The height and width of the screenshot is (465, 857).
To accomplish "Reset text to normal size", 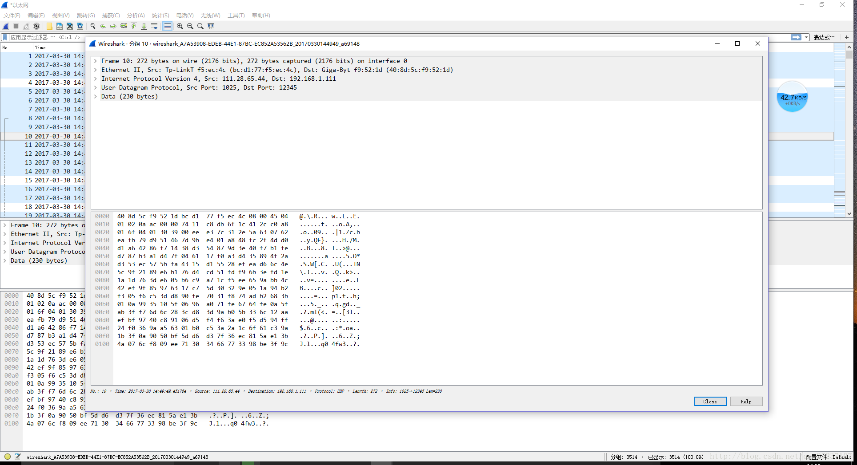I will [x=200, y=26].
